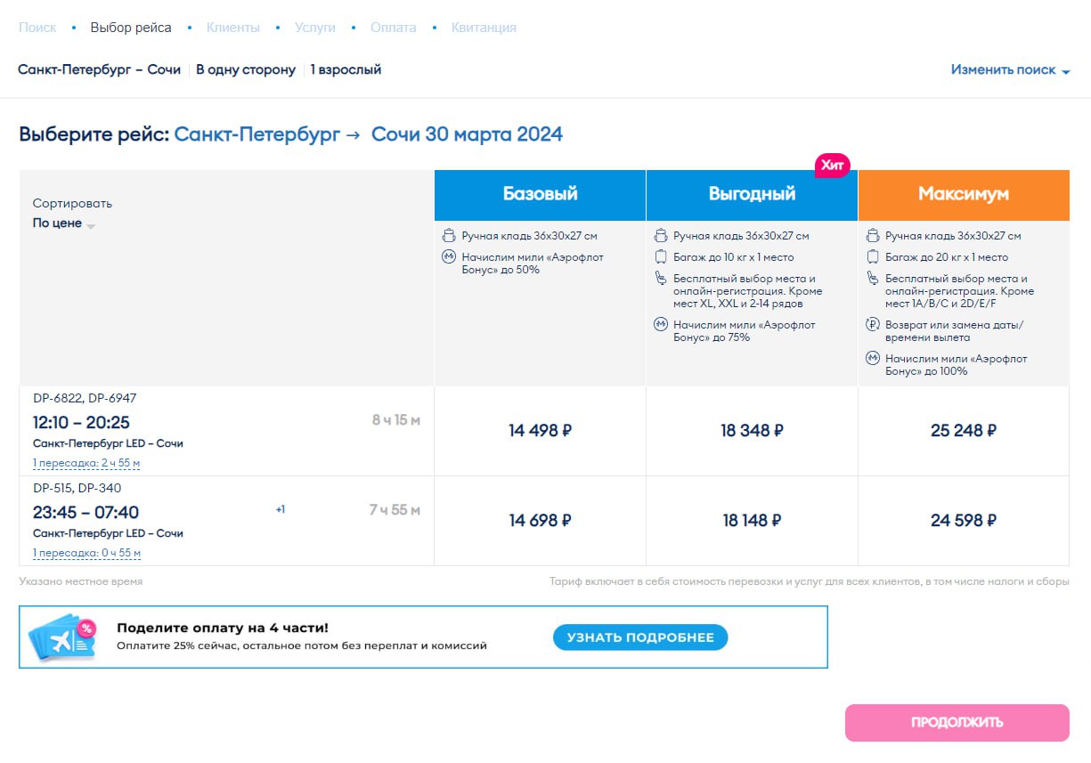Screen dimensions: 1091x763
Task: Expand transfer details 1 пересадка: 2 ч 55 м
Action: click(86, 464)
